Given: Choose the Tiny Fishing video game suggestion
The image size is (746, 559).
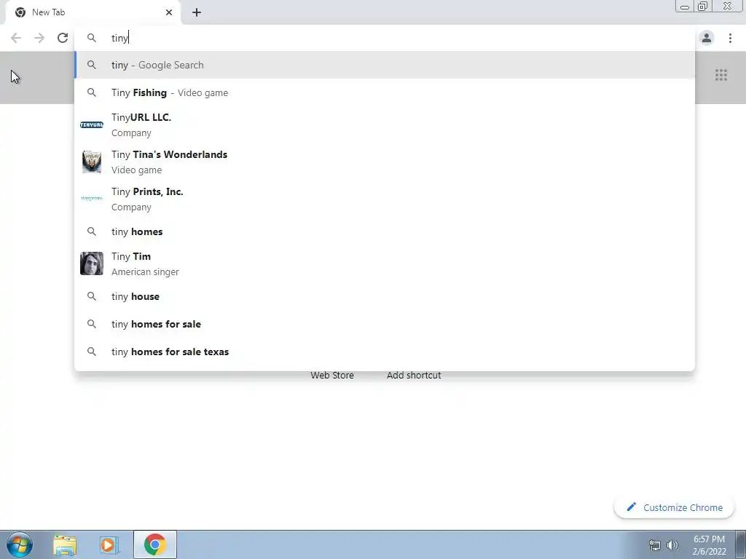Looking at the screenshot, I should pyautogui.click(x=385, y=92).
